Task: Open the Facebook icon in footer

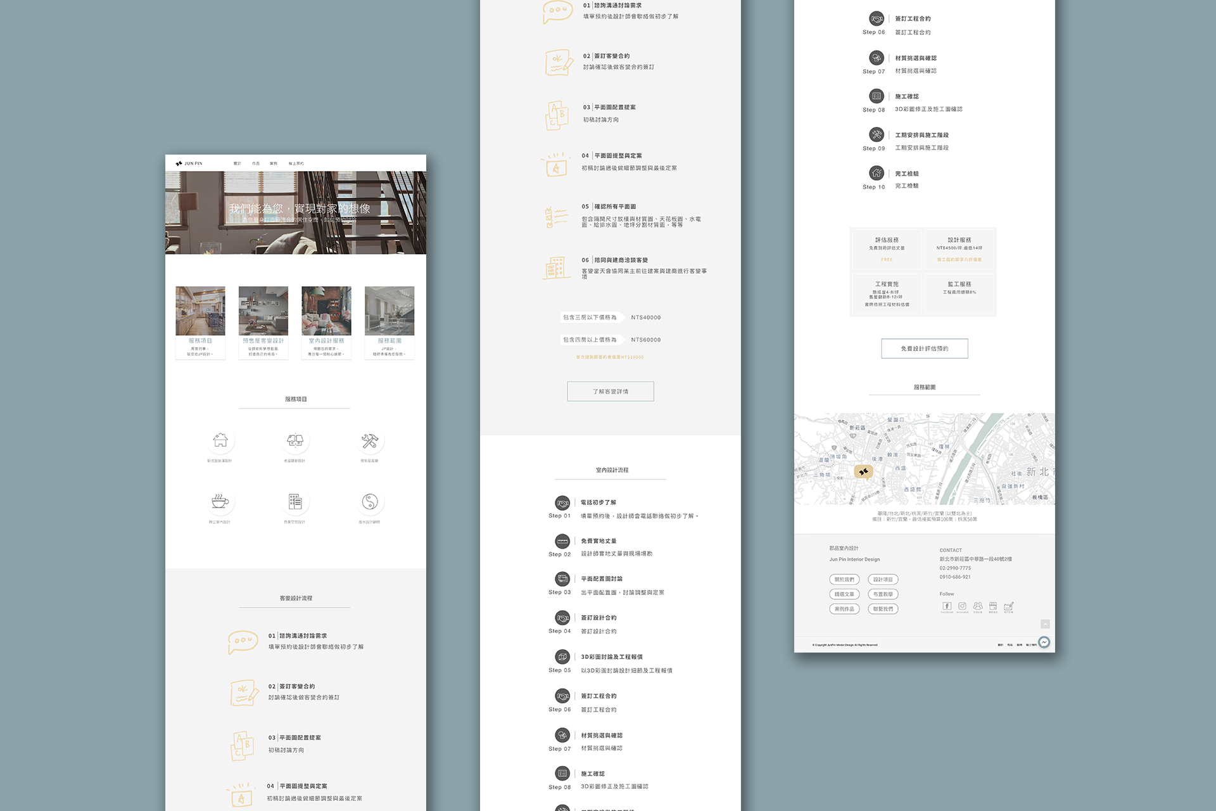Action: [x=947, y=606]
